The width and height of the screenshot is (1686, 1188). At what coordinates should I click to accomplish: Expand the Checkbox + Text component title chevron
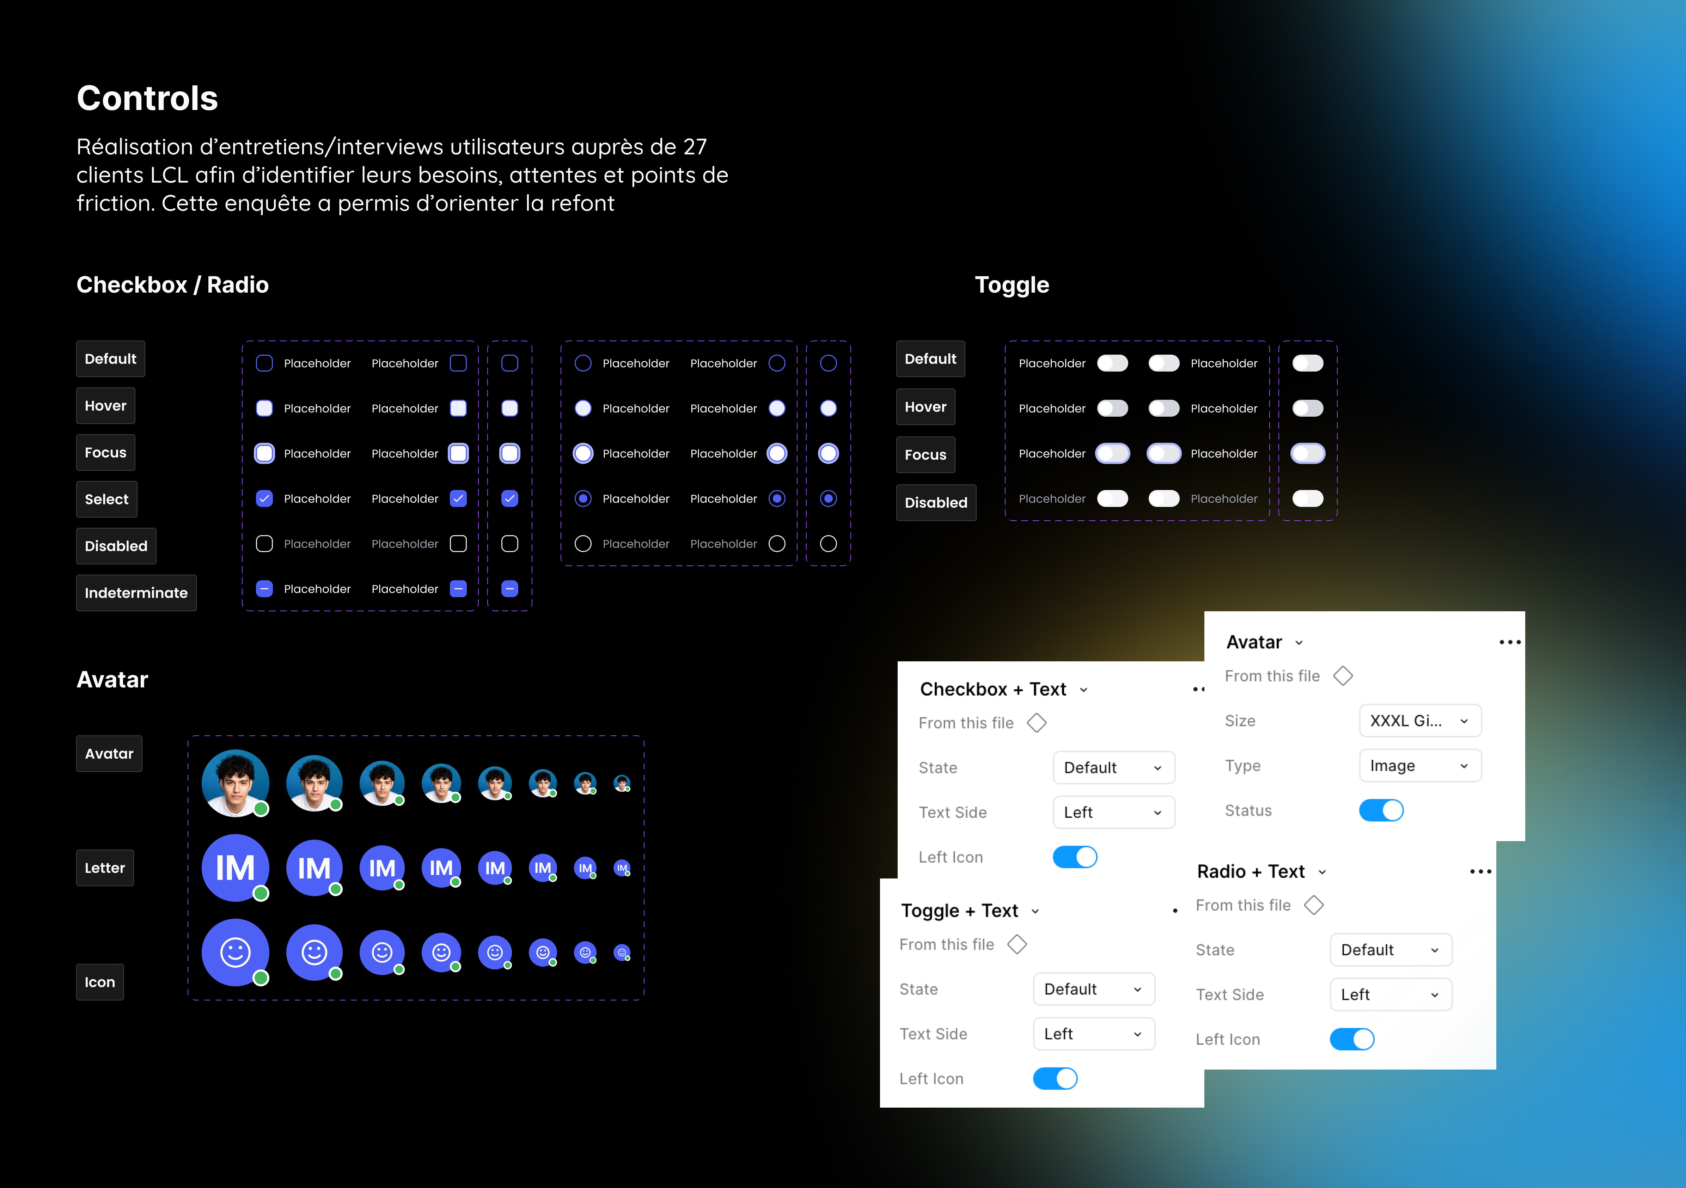1084,690
